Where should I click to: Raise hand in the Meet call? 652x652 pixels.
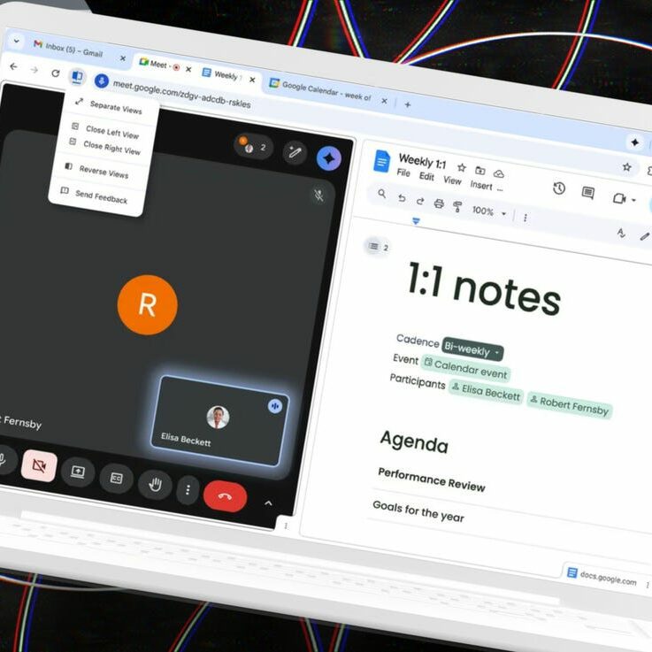155,485
